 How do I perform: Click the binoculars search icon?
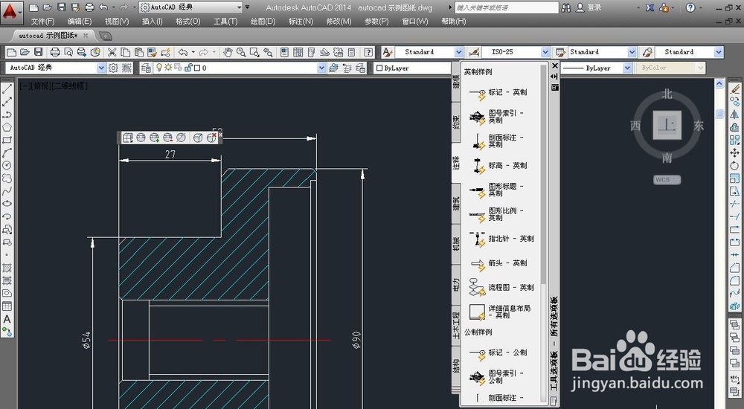click(566, 7)
